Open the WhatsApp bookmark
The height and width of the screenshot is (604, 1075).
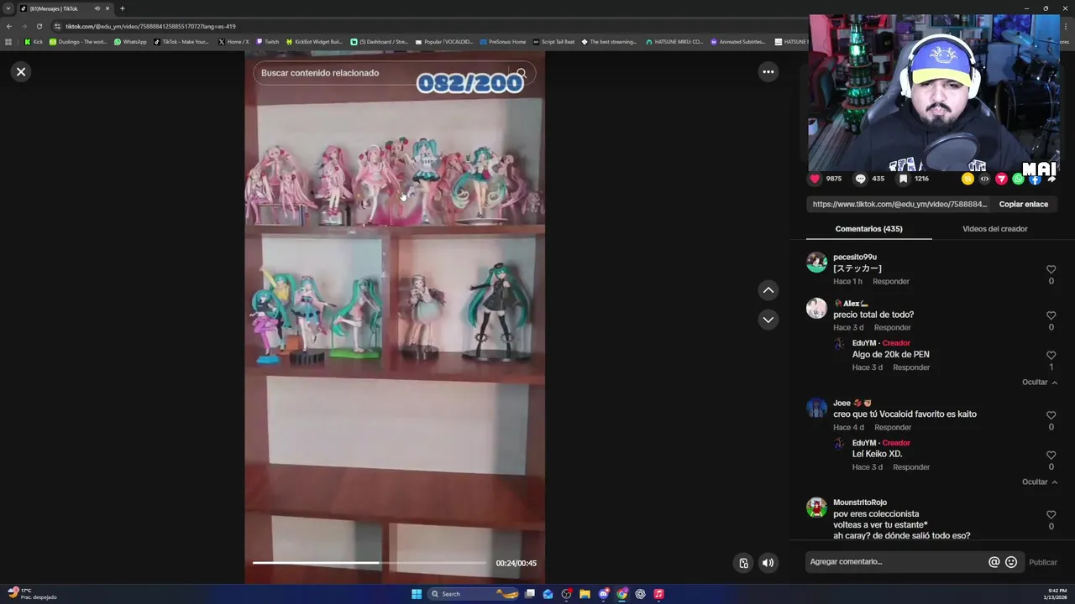130,42
